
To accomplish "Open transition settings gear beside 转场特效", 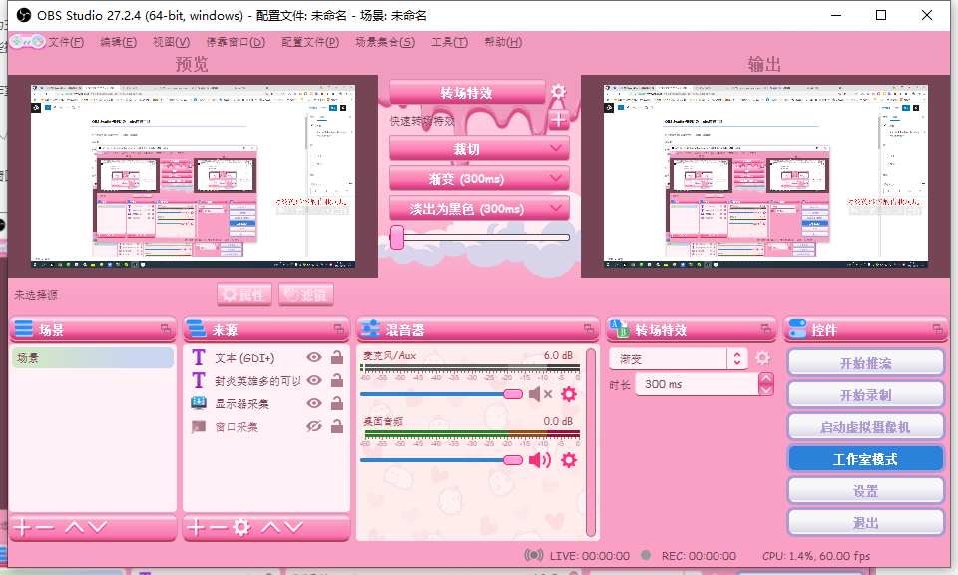I will [558, 92].
